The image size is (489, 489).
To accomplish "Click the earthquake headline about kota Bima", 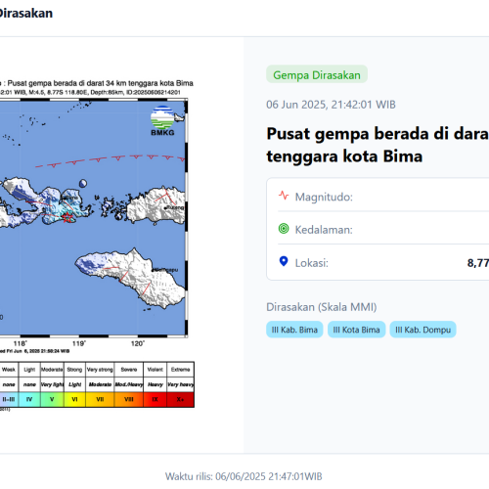I will tap(378, 145).
